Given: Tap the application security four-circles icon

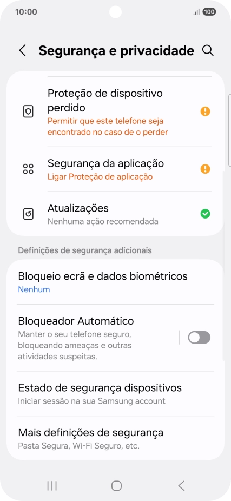Looking at the screenshot, I should click(x=29, y=169).
